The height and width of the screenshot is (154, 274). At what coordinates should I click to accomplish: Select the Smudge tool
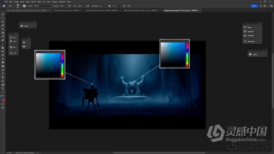(3, 62)
